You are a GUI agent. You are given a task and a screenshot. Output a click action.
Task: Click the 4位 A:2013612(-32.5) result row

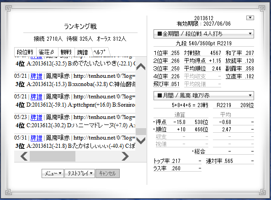[75, 64]
